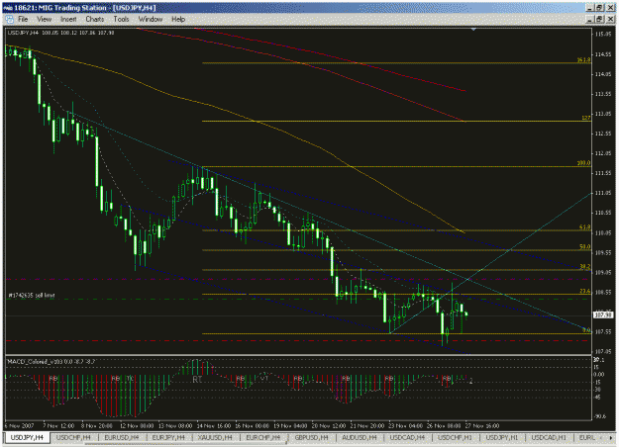Click the 23.6 Fibonacci level label
The height and width of the screenshot is (447, 619).
(585, 292)
